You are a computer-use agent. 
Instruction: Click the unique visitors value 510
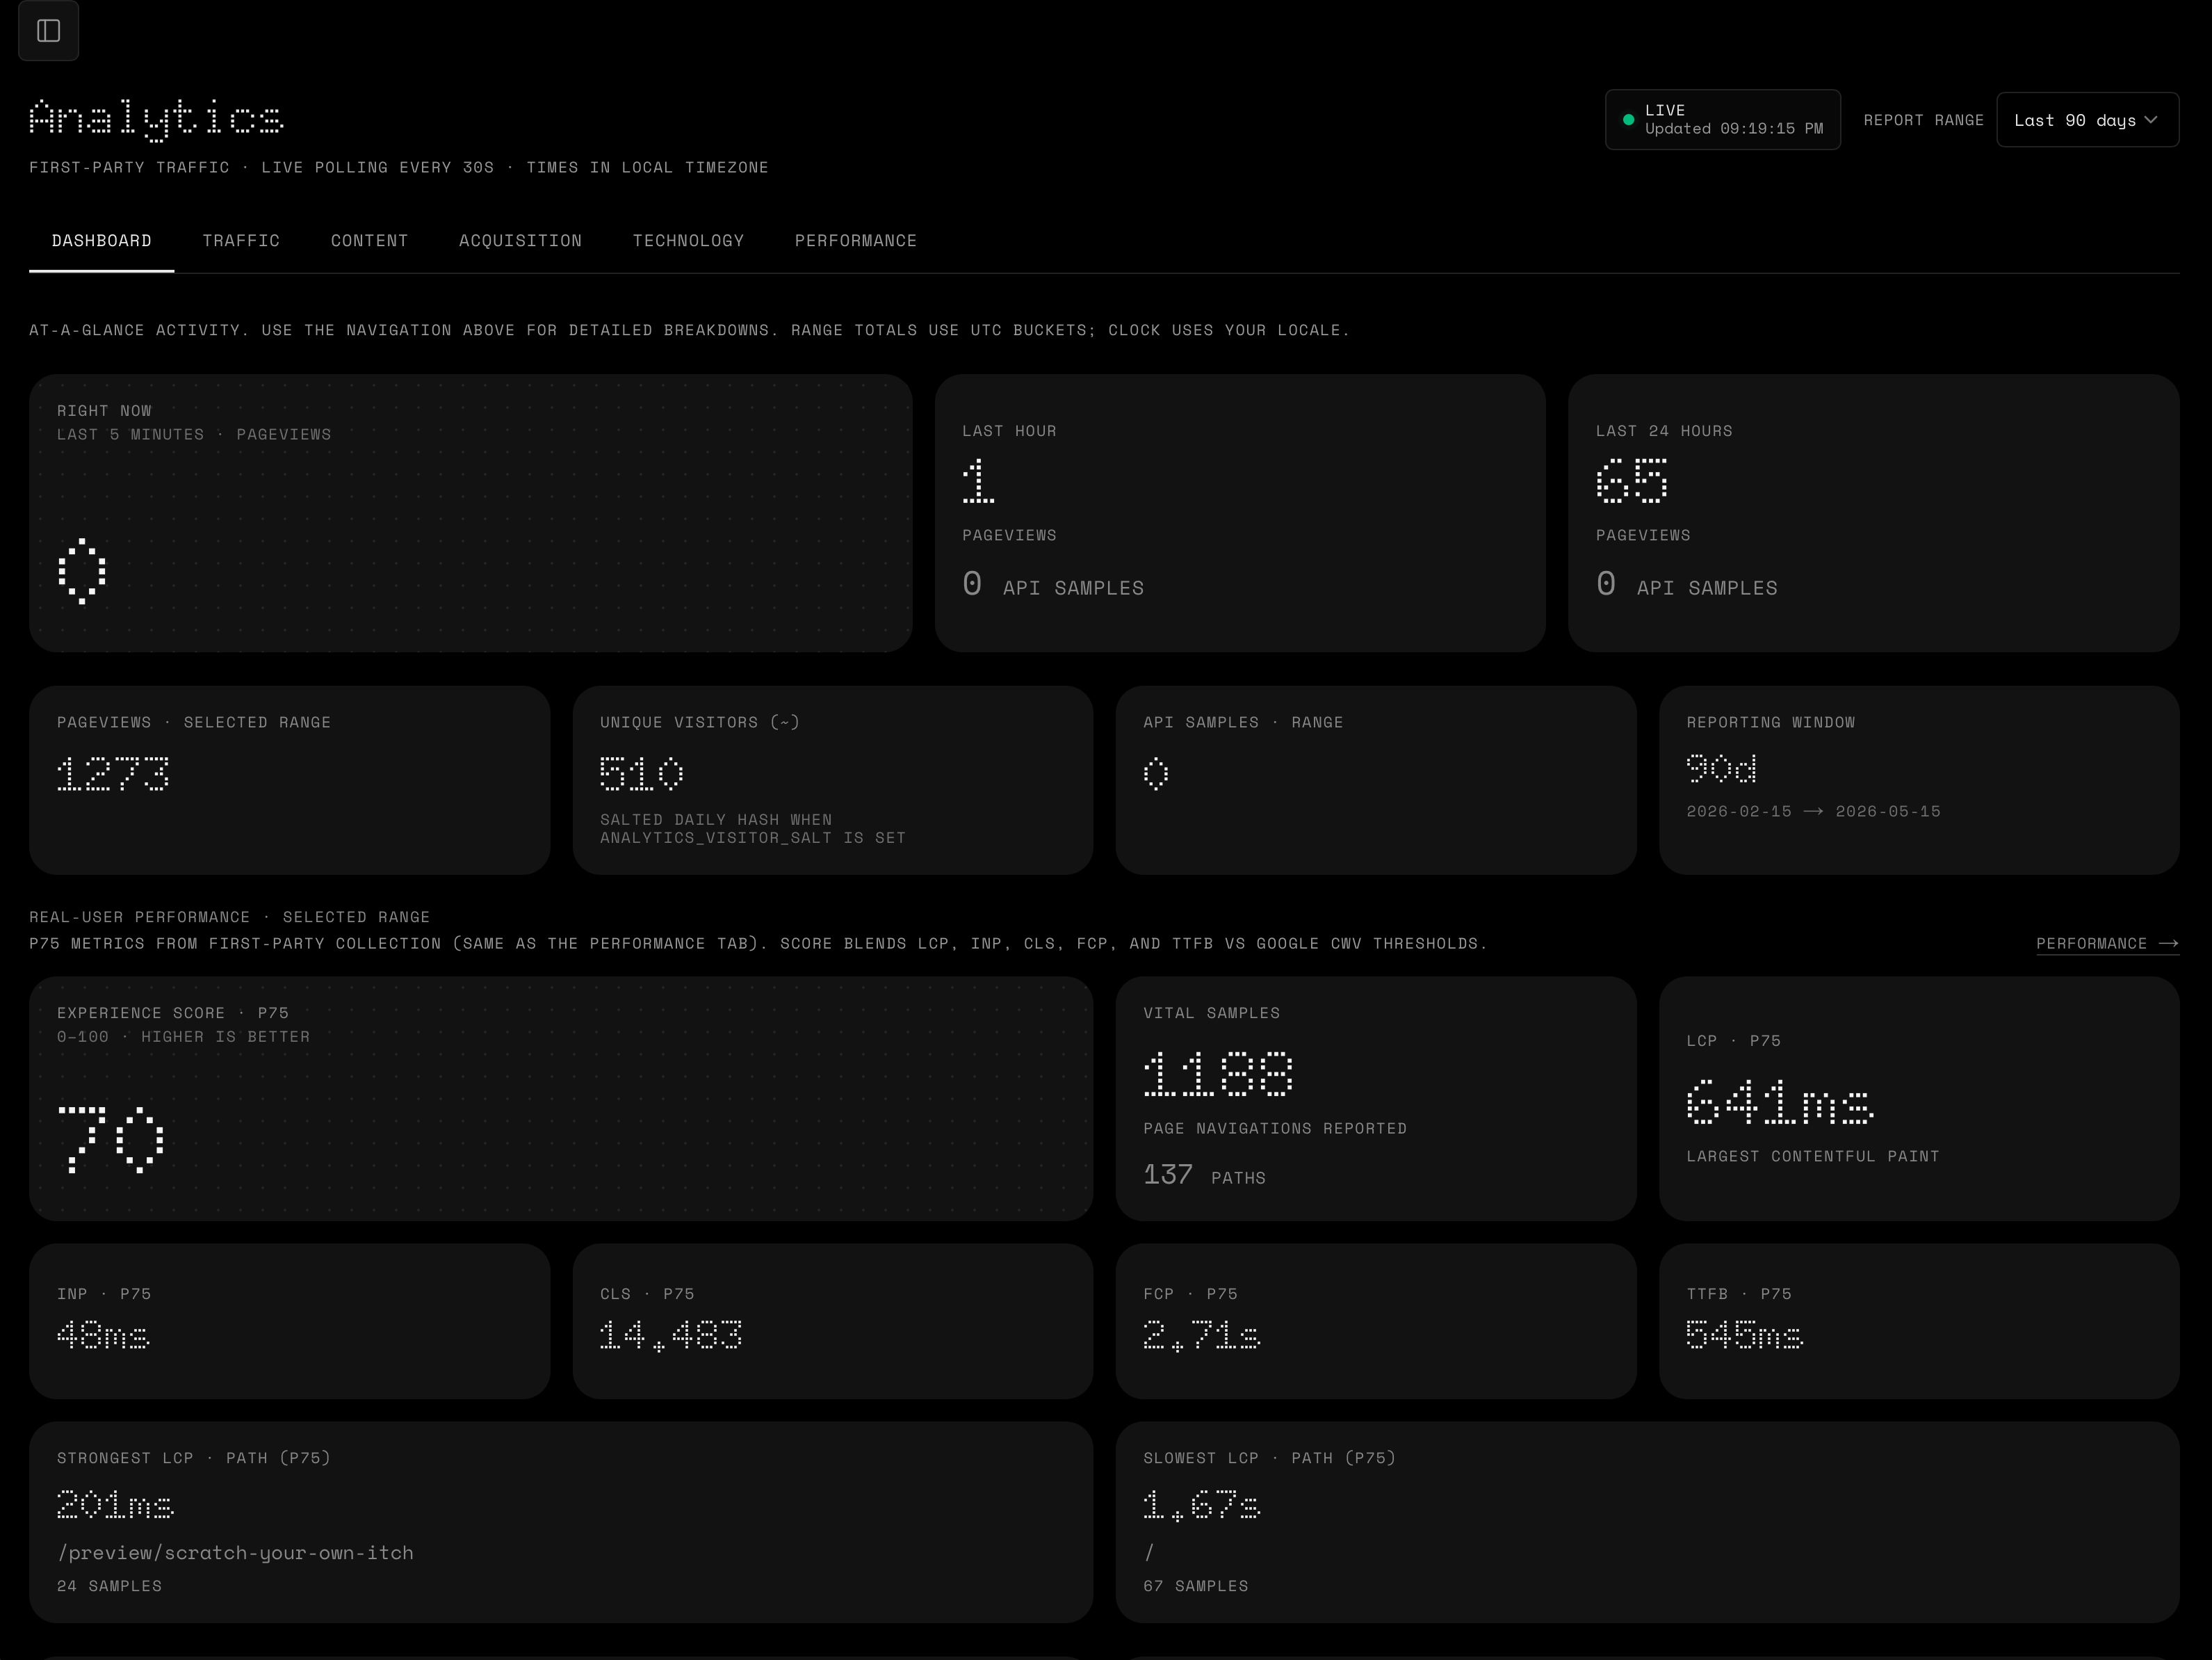[x=641, y=773]
